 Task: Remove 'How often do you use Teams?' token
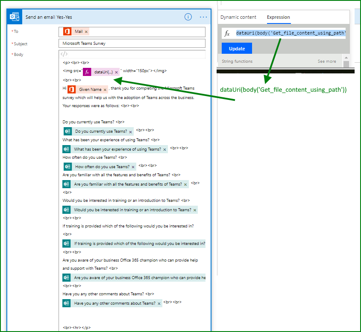pos(133,167)
